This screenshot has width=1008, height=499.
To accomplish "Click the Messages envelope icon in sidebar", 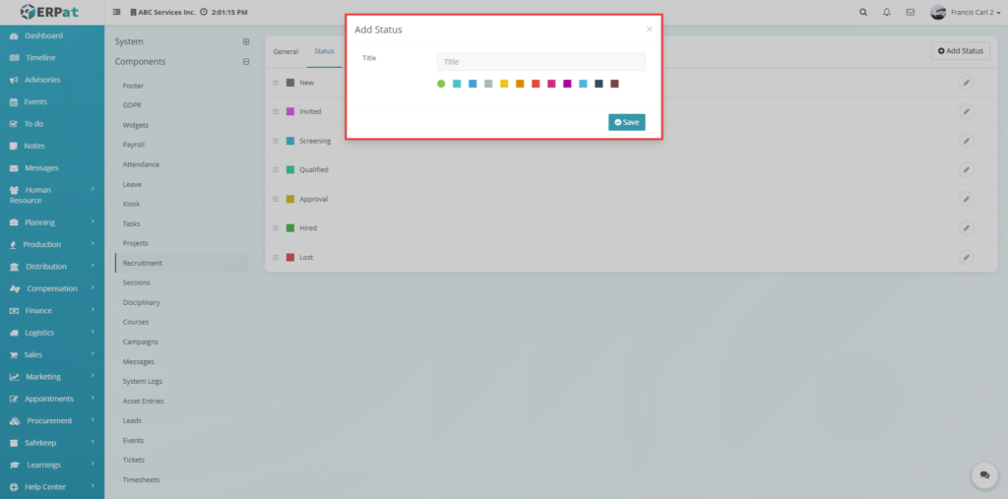I will pyautogui.click(x=14, y=168).
